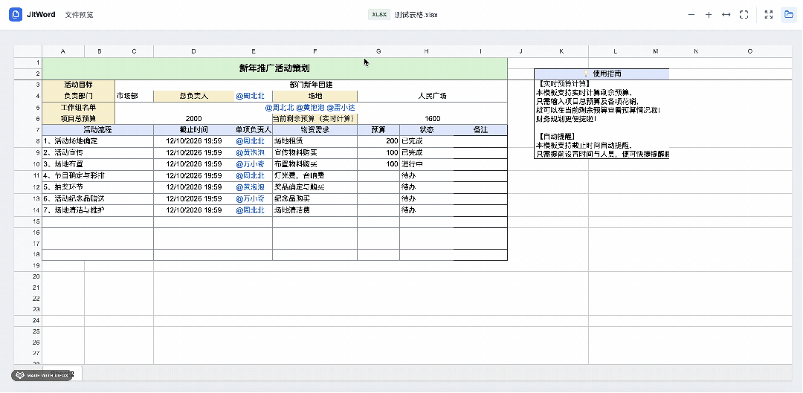Click the 工作组名单 label cell

point(78,108)
